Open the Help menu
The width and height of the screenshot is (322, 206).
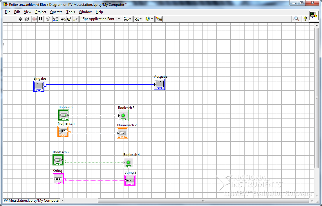(99, 12)
